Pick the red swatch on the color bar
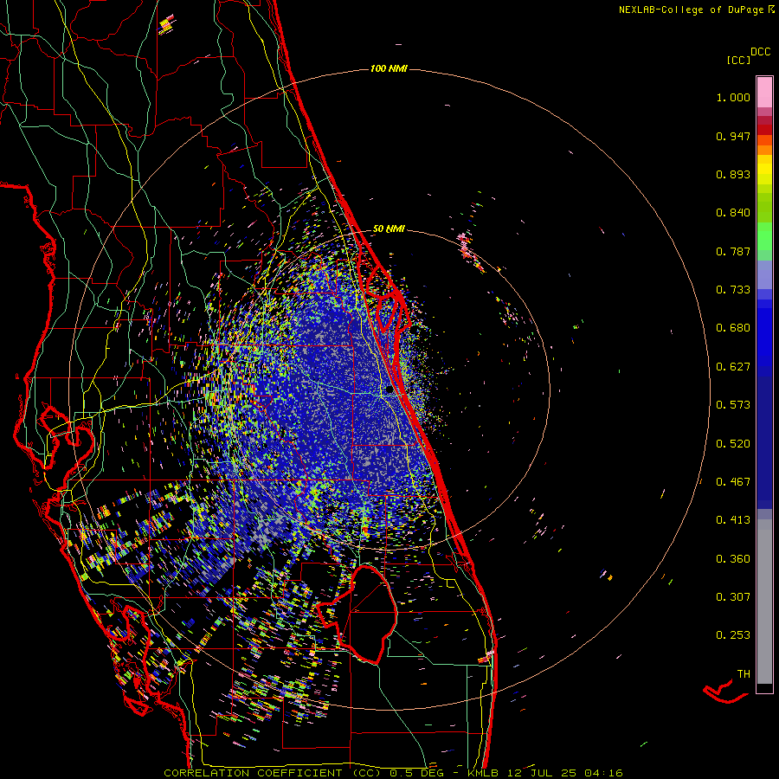 pyautogui.click(x=764, y=130)
